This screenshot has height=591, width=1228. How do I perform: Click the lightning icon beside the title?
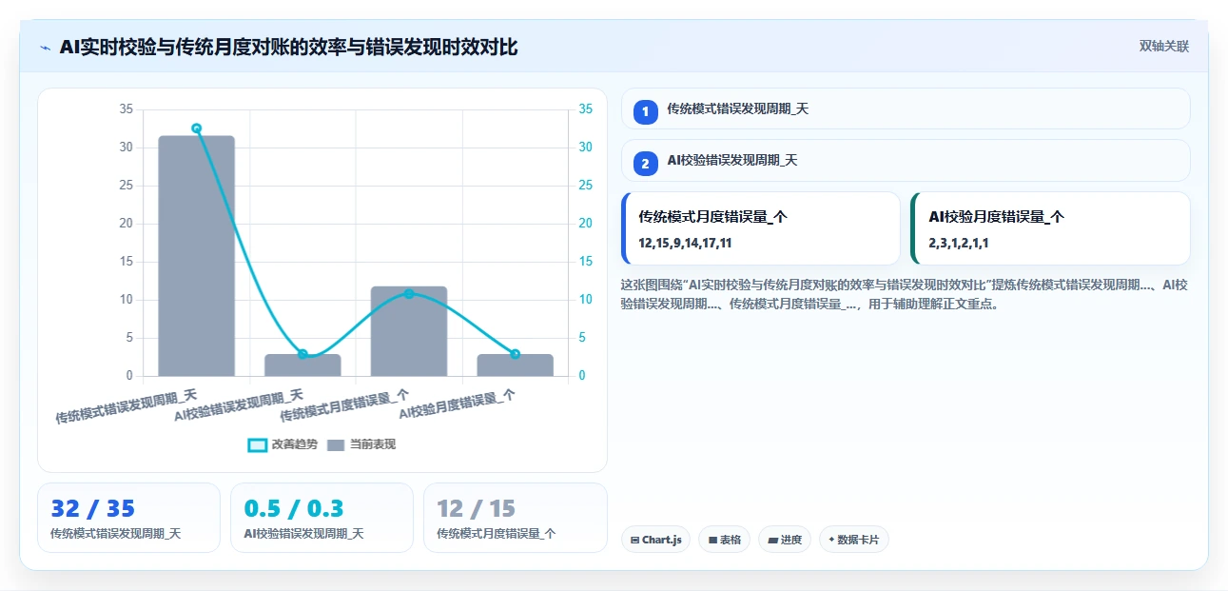click(x=45, y=48)
